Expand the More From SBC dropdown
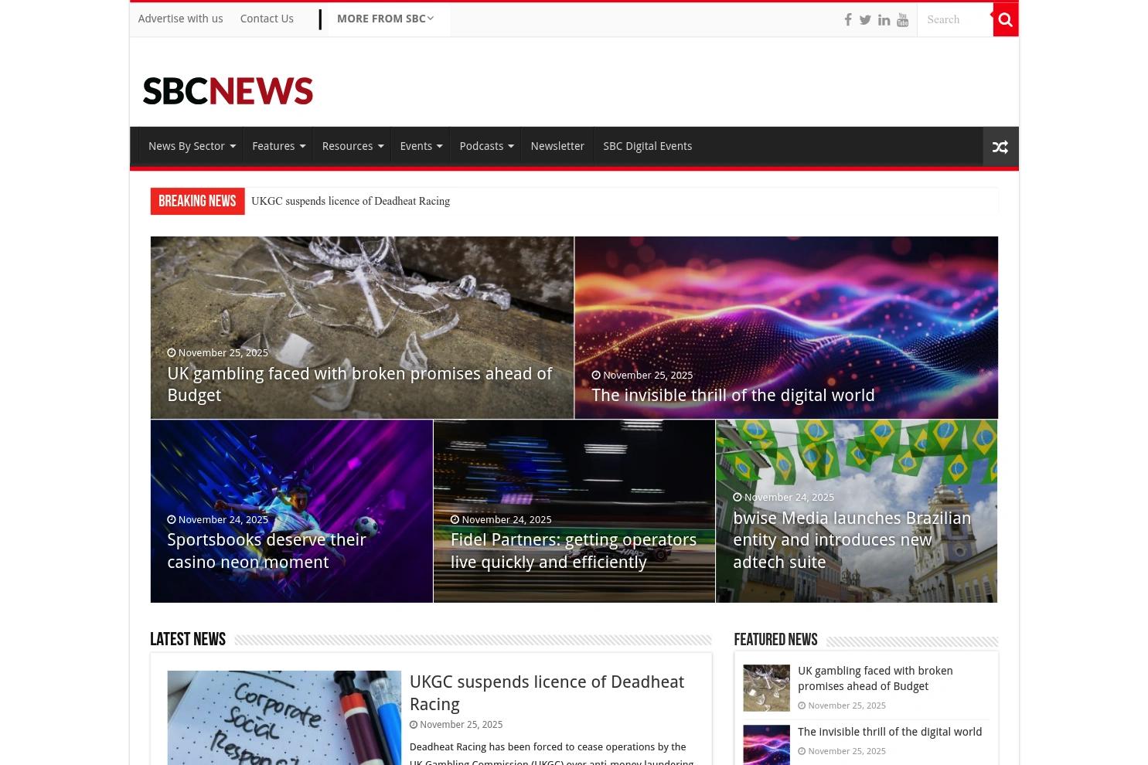This screenshot has height=765, width=1148. click(385, 19)
